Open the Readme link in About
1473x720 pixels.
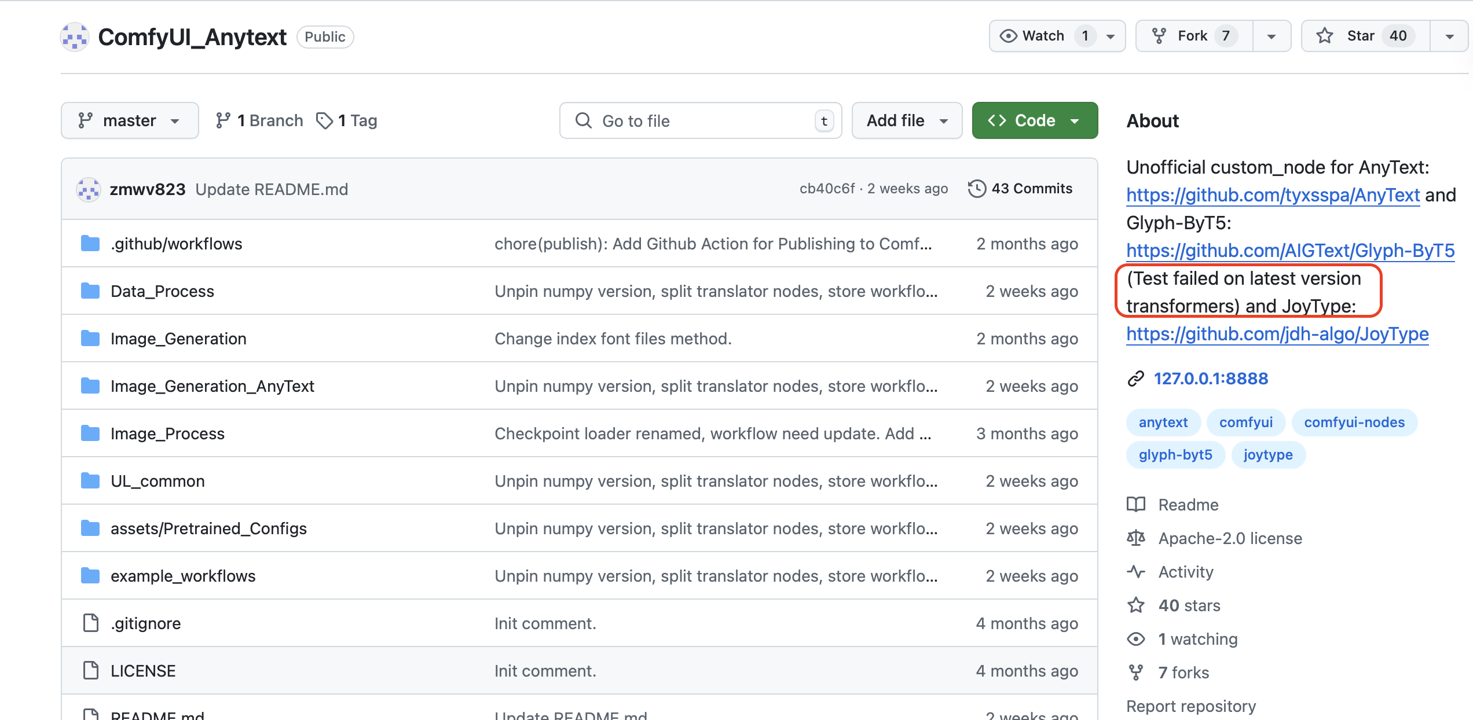click(x=1188, y=505)
